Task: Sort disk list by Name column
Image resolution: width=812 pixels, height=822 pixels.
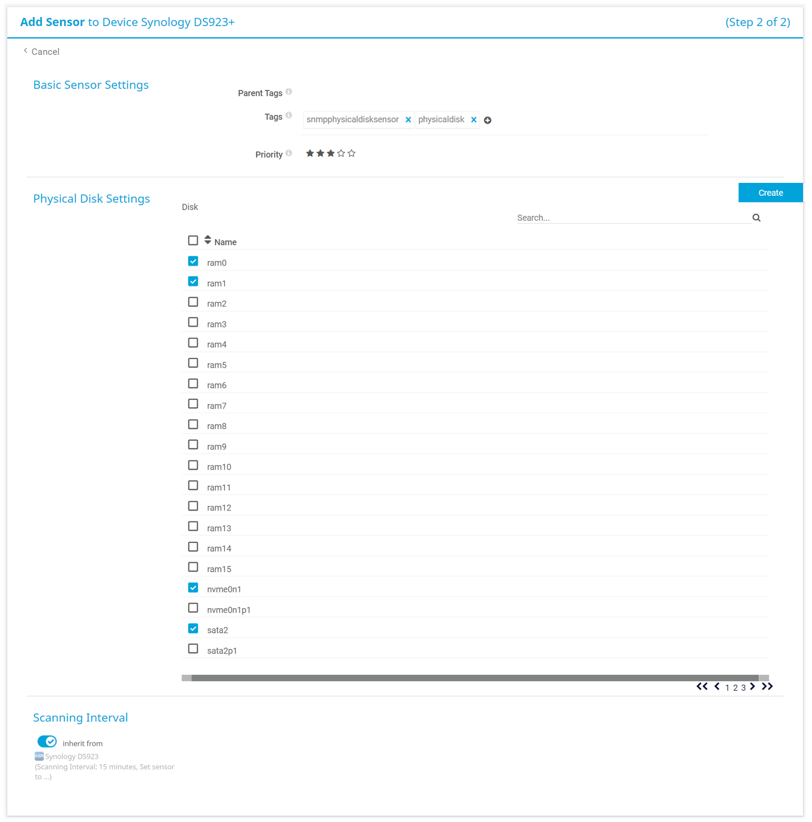Action: tap(208, 240)
